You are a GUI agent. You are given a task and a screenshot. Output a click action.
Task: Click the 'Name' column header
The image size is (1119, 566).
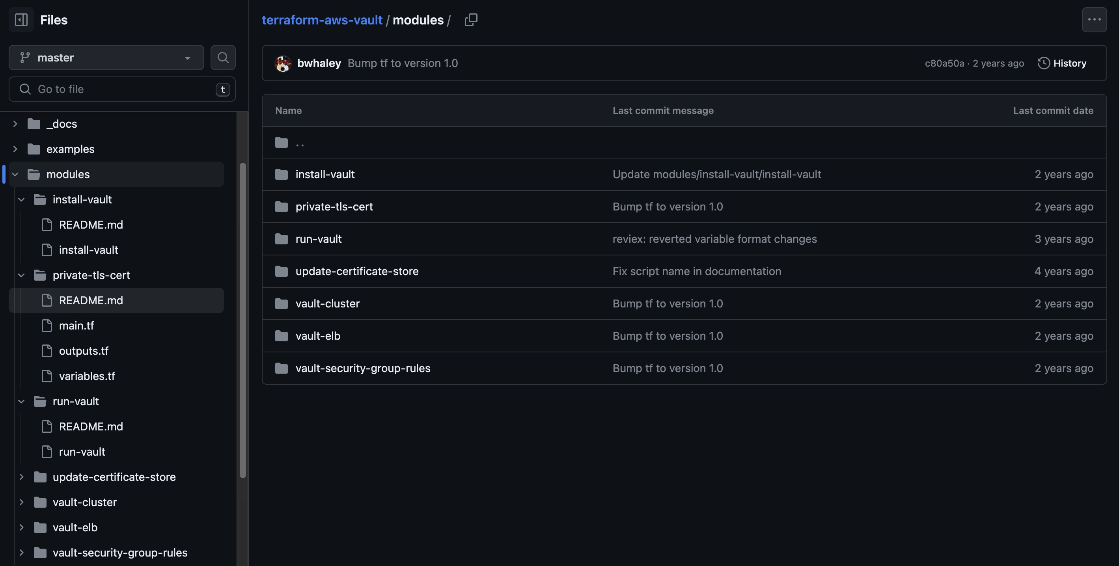(x=289, y=110)
